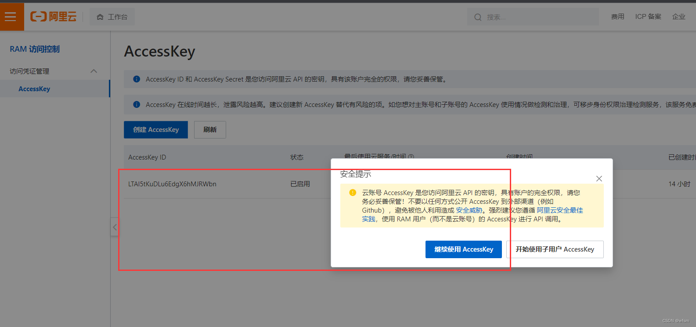The image size is (696, 327).
Task: Click the AccessKey page title
Action: point(159,51)
